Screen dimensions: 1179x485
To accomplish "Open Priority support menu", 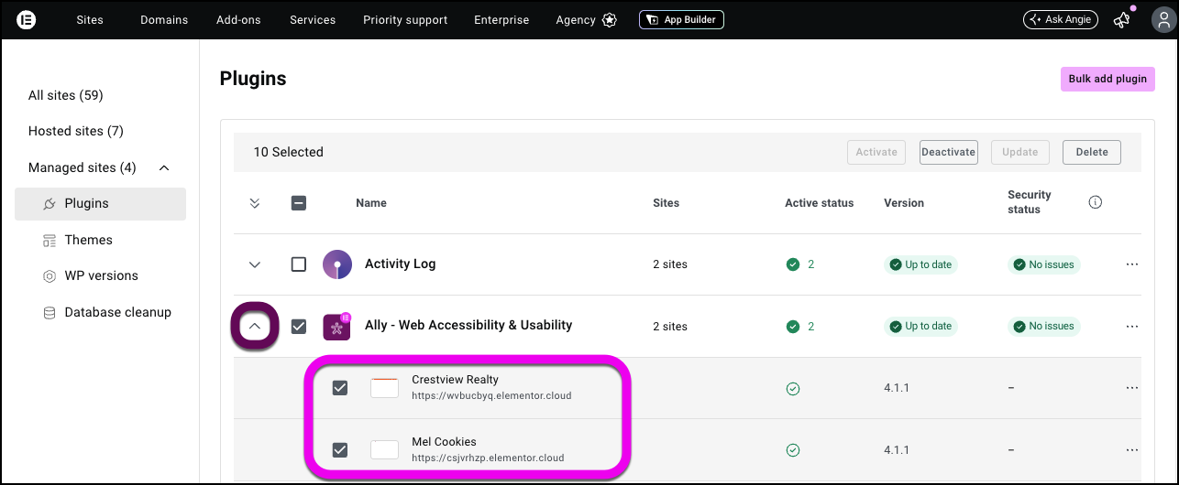I will 405,19.
